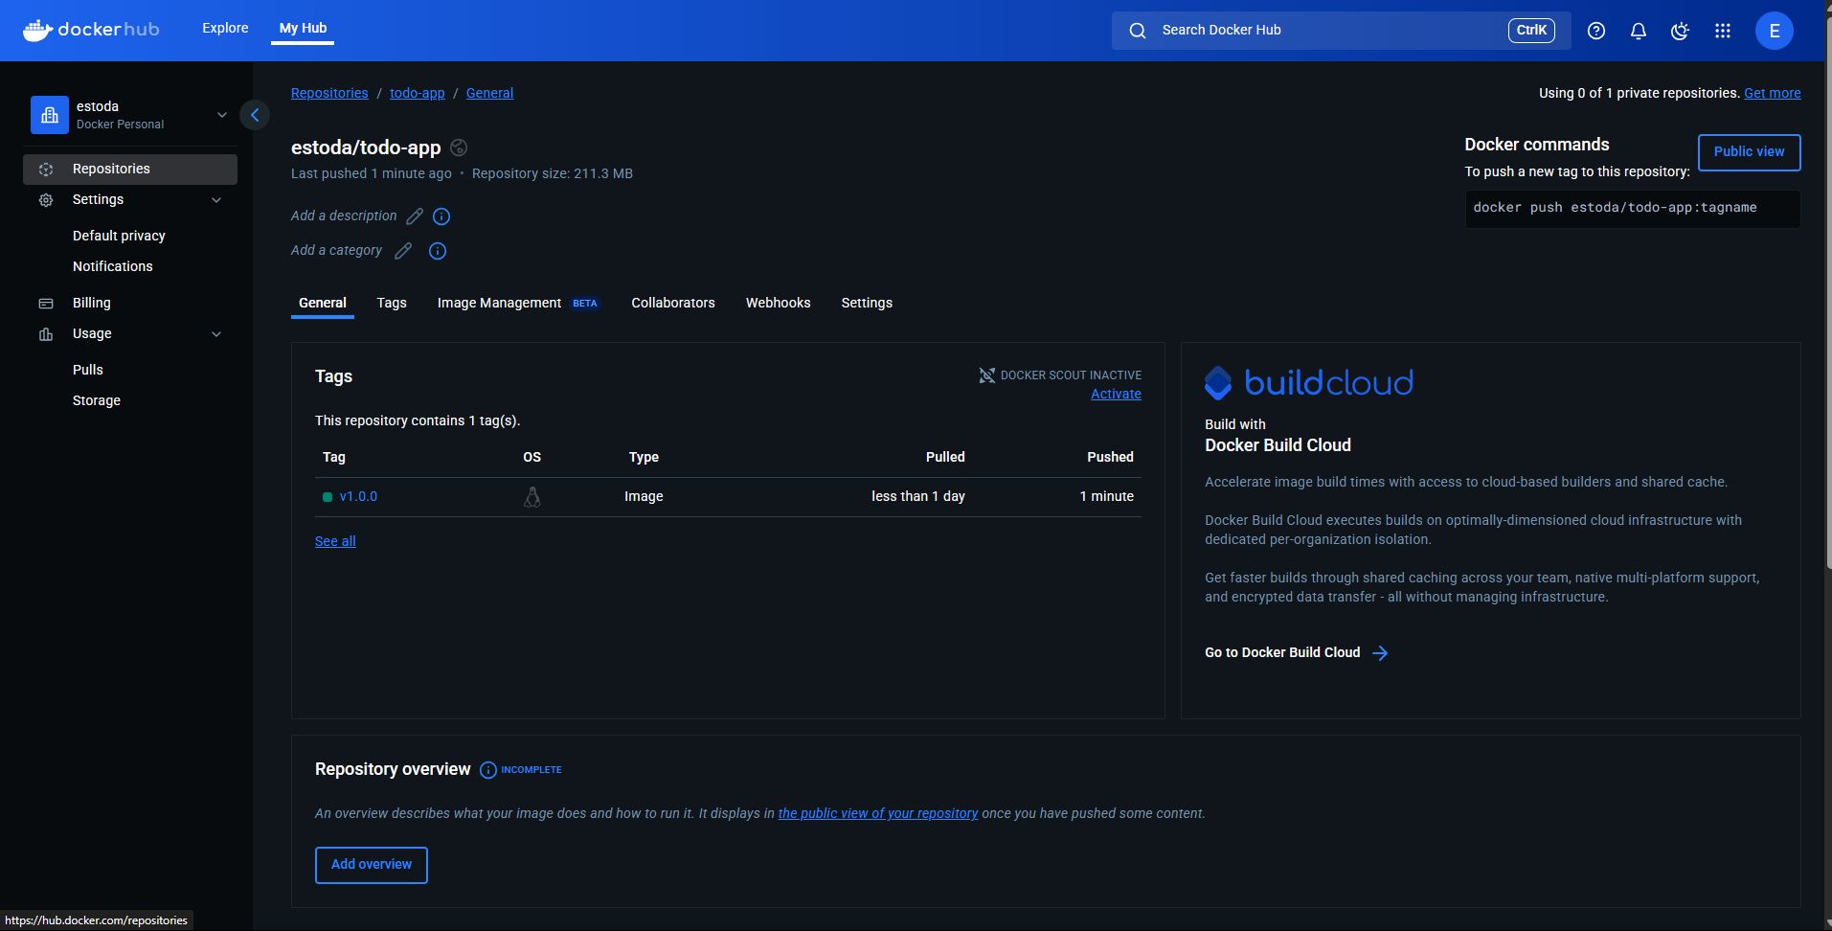This screenshot has width=1832, height=931.
Task: Click the Billing card icon in sidebar
Action: coord(46,304)
